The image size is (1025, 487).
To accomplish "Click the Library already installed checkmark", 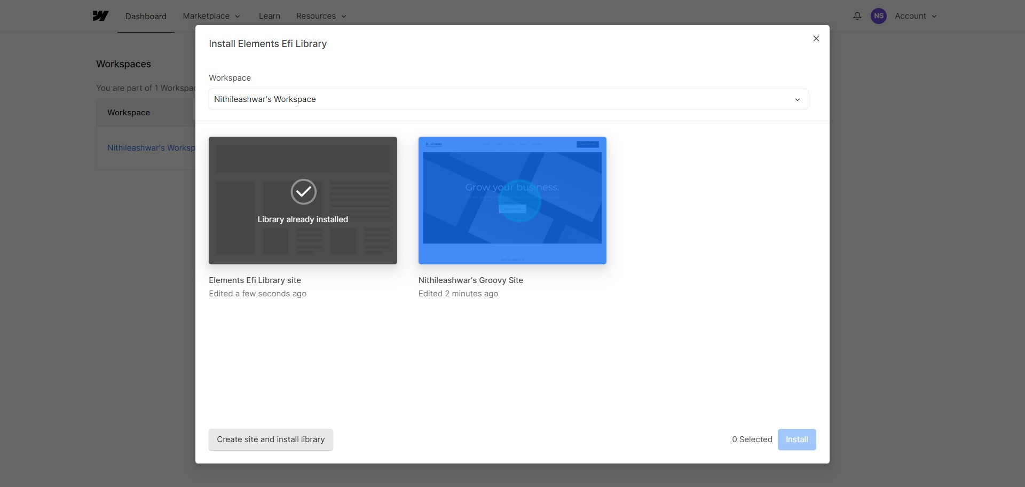I will [x=303, y=192].
